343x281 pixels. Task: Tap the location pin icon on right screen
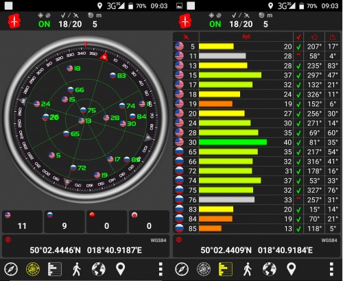[x=292, y=269]
